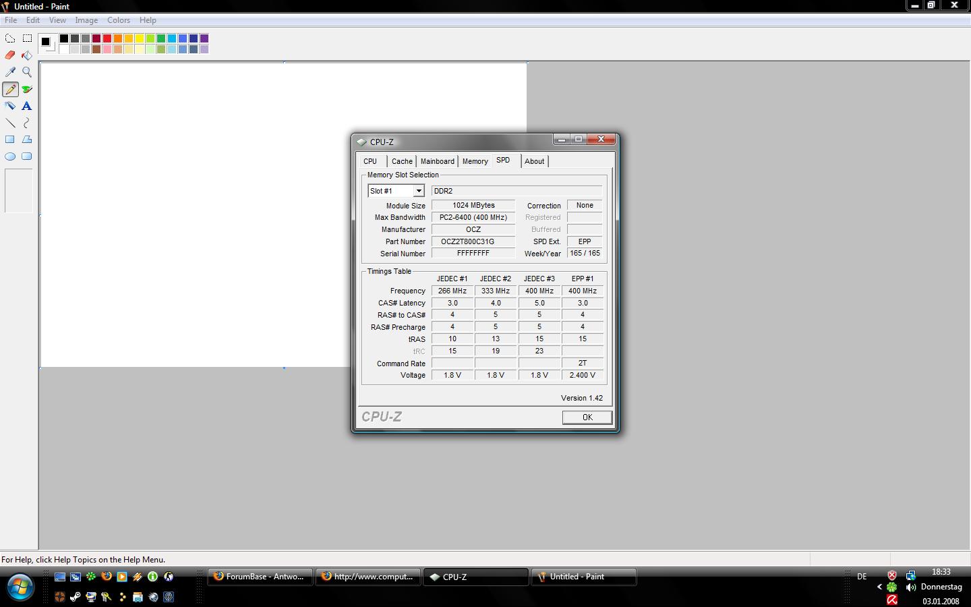Image resolution: width=971 pixels, height=607 pixels.
Task: Open the Slot #1 dropdown in CPU-Z
Action: [x=419, y=191]
